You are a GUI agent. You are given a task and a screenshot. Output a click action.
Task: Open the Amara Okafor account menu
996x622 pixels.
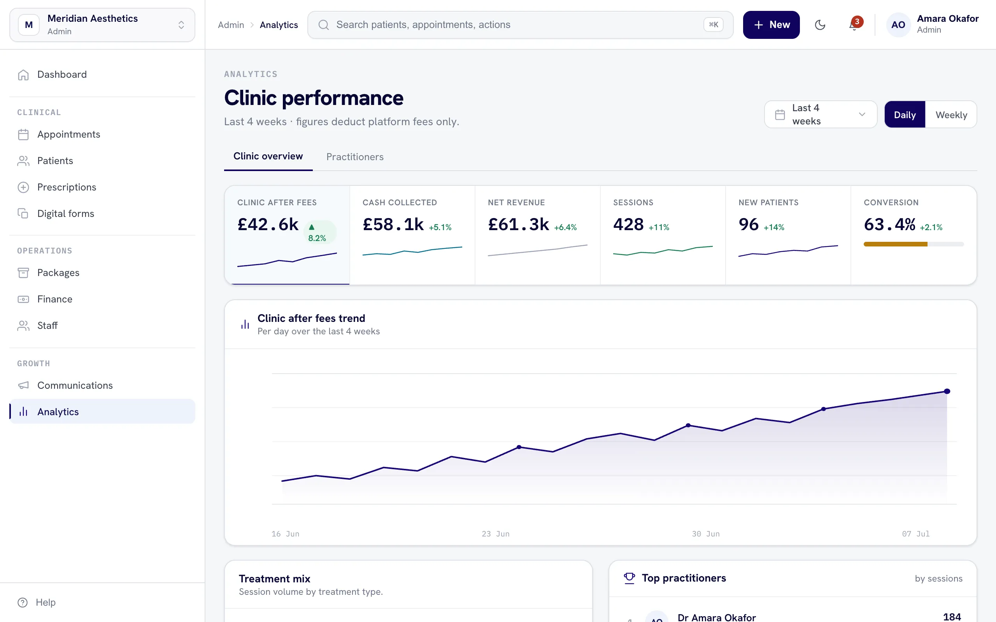point(933,24)
